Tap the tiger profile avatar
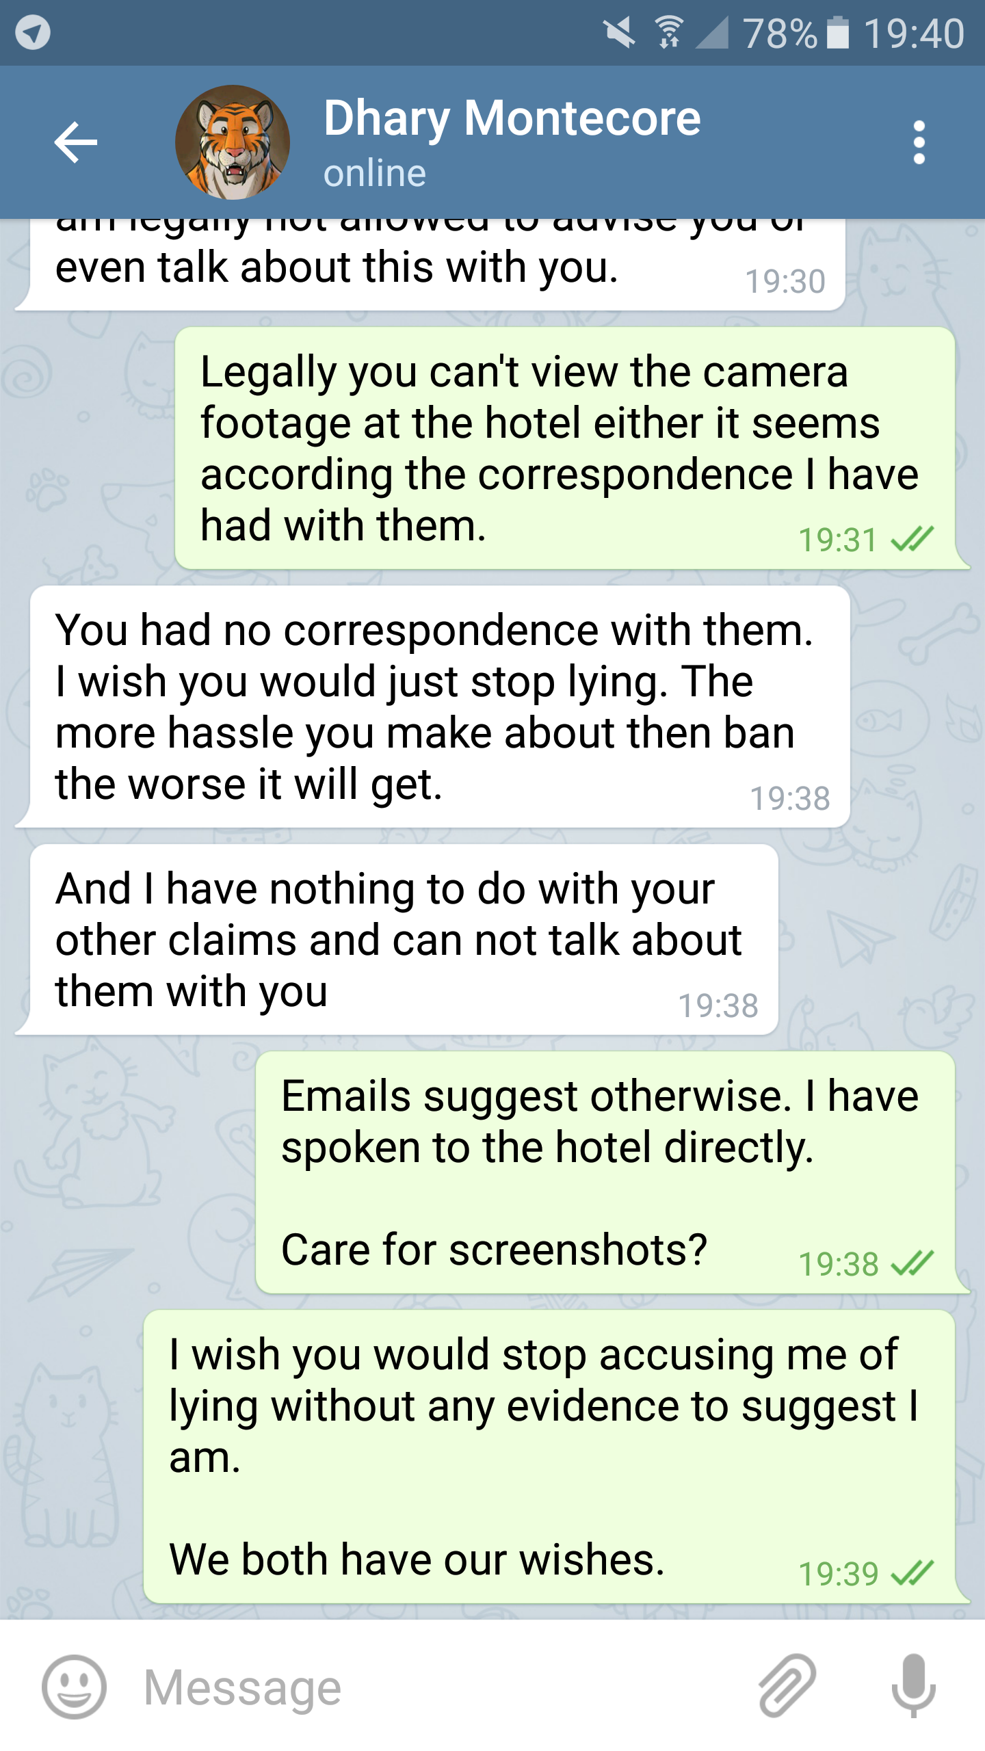Viewport: 985px width, 1751px height. (233, 142)
